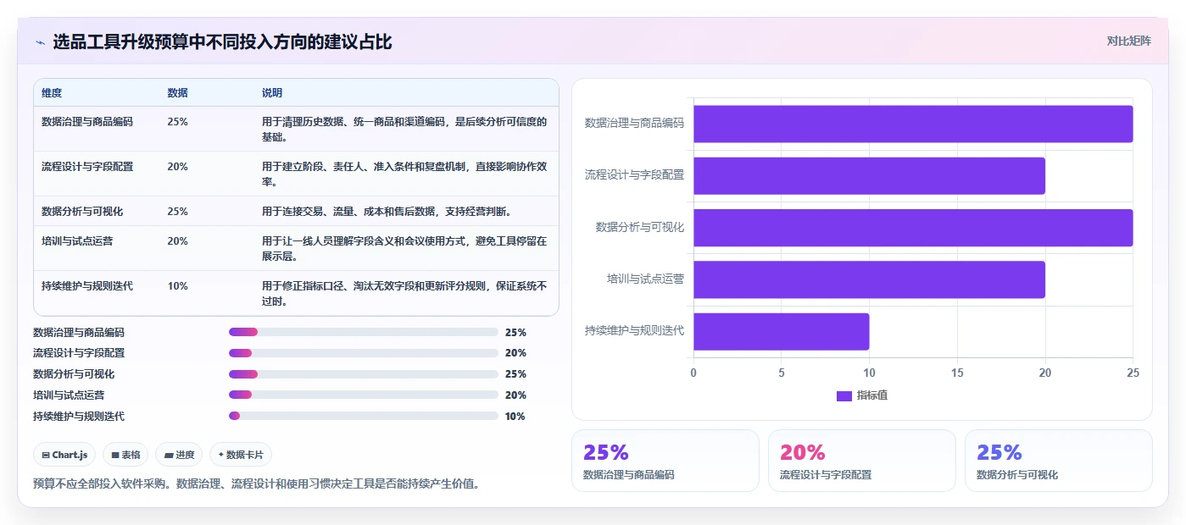The width and height of the screenshot is (1186, 525).
Task: Click the description starting 用于让一线人员
Action: pos(404,248)
